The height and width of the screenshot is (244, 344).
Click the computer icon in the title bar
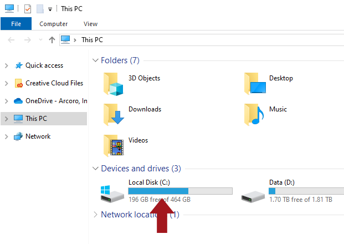tap(9, 8)
